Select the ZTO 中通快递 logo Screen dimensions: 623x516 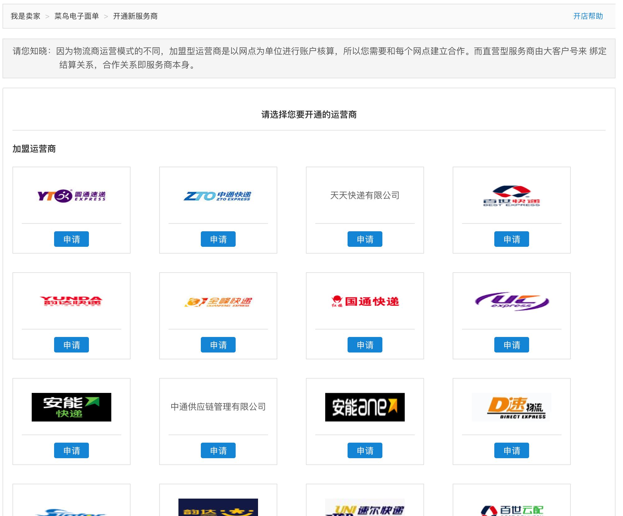click(x=218, y=196)
